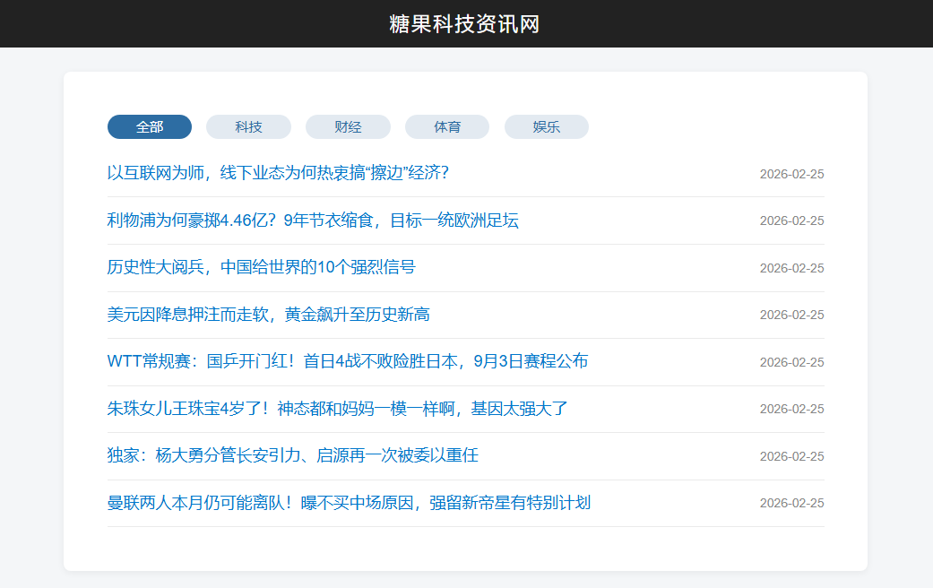
Task: Filter news by 娱乐 category
Action: coord(547,127)
